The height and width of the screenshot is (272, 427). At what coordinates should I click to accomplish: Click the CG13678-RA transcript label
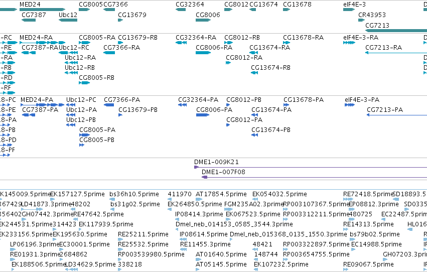point(304,37)
